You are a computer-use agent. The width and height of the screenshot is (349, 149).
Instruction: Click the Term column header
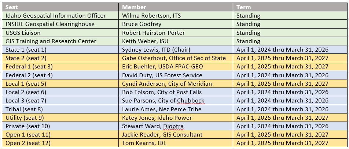tap(290, 7)
